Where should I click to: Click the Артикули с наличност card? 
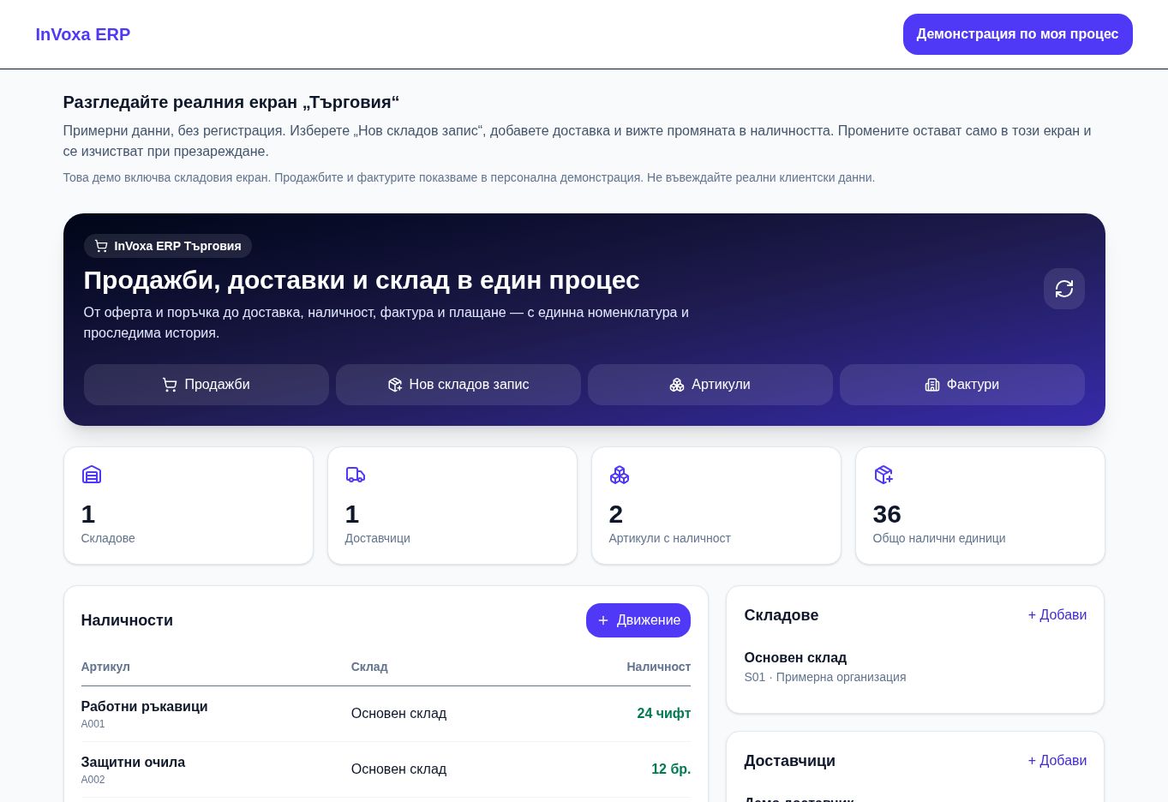click(x=716, y=506)
